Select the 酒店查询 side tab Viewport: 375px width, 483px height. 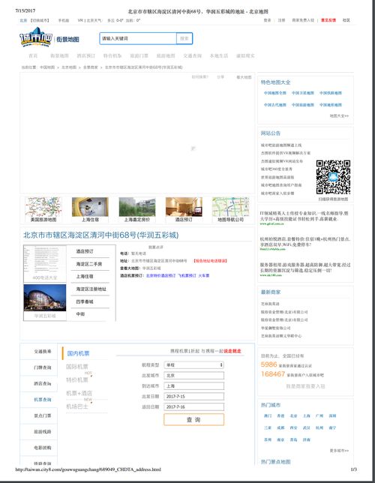[39, 383]
